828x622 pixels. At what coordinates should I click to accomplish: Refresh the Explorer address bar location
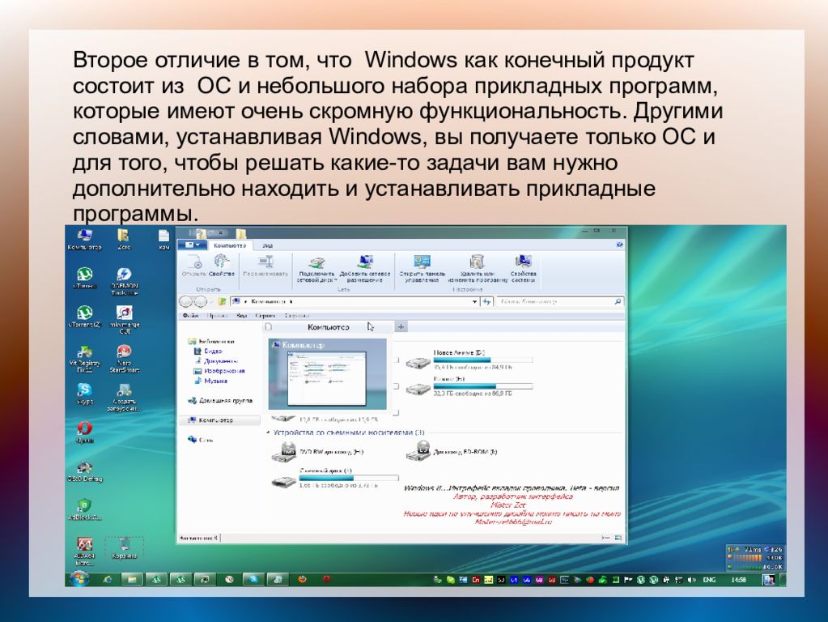pos(487,301)
